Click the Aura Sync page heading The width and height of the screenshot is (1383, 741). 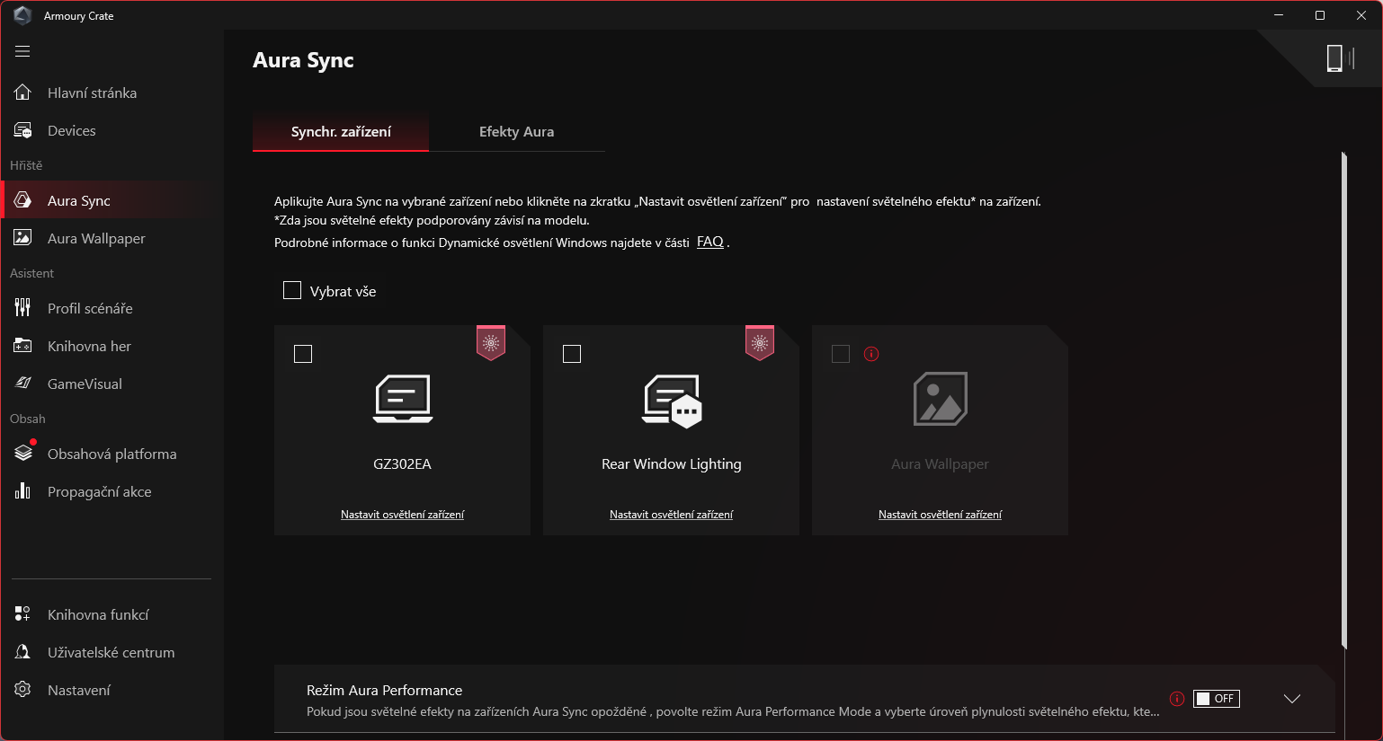click(303, 60)
